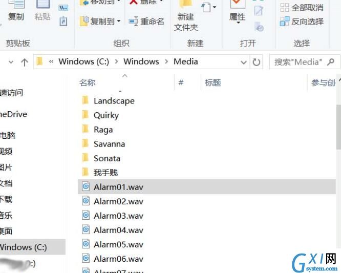Screen dimensions: 341x273
Task: Expand chevron after Windows breadcrumb
Action: tap(166, 61)
